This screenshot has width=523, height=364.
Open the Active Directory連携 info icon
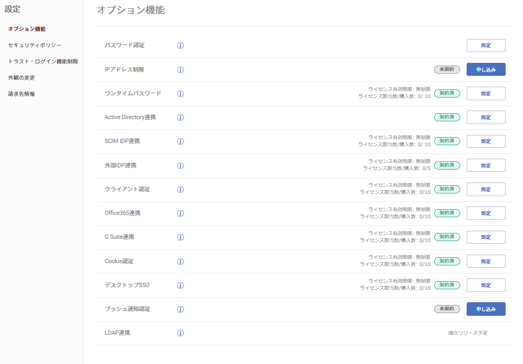[180, 117]
